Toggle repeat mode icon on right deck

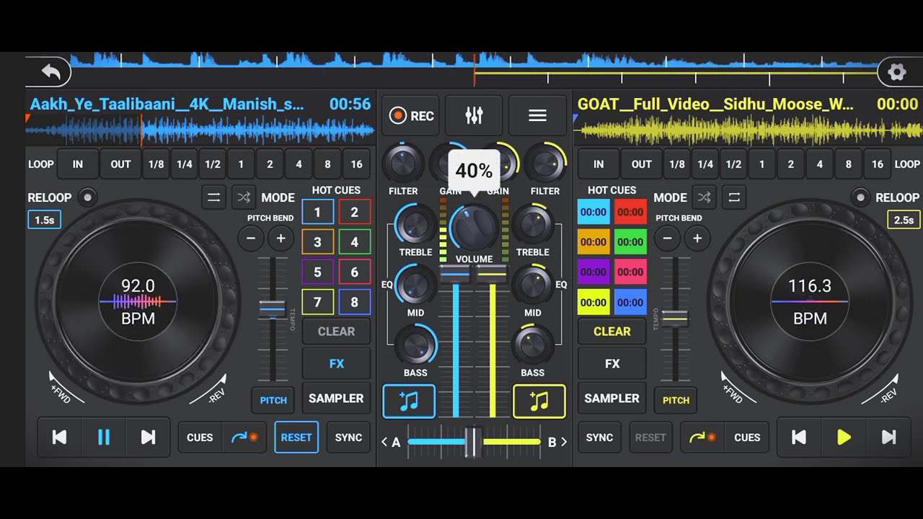click(x=734, y=197)
